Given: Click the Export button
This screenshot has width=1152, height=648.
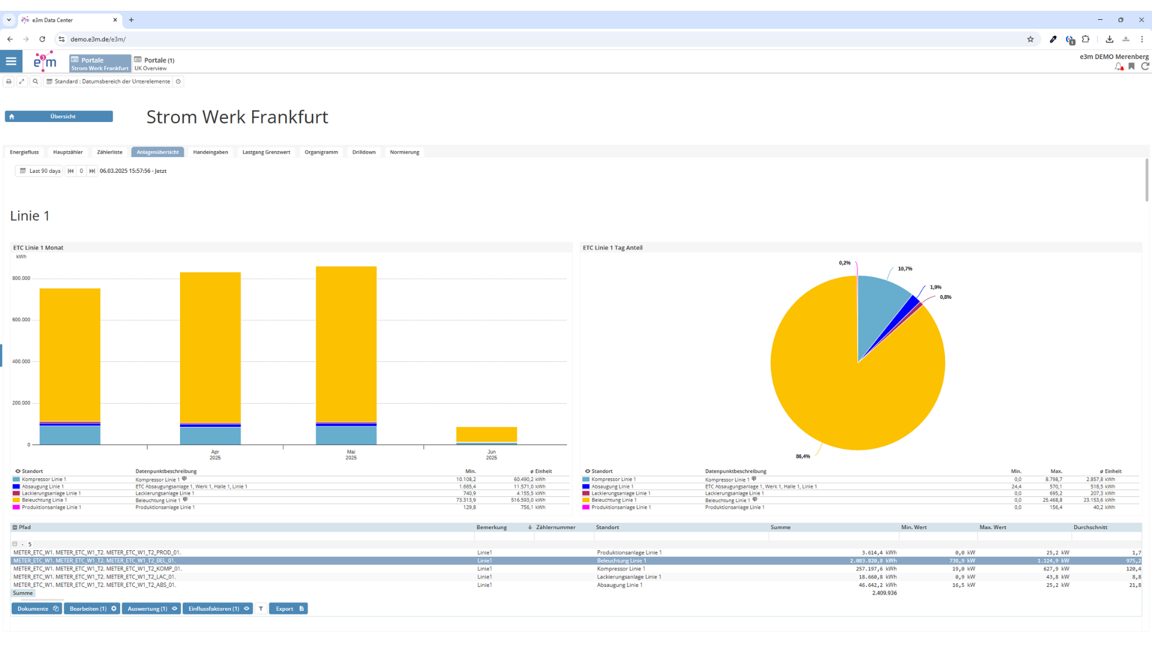Looking at the screenshot, I should click(288, 608).
